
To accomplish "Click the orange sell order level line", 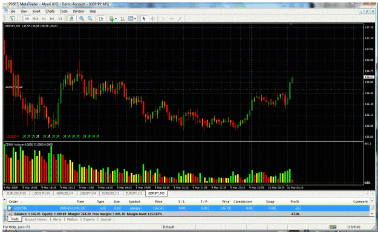I will pos(183,89).
